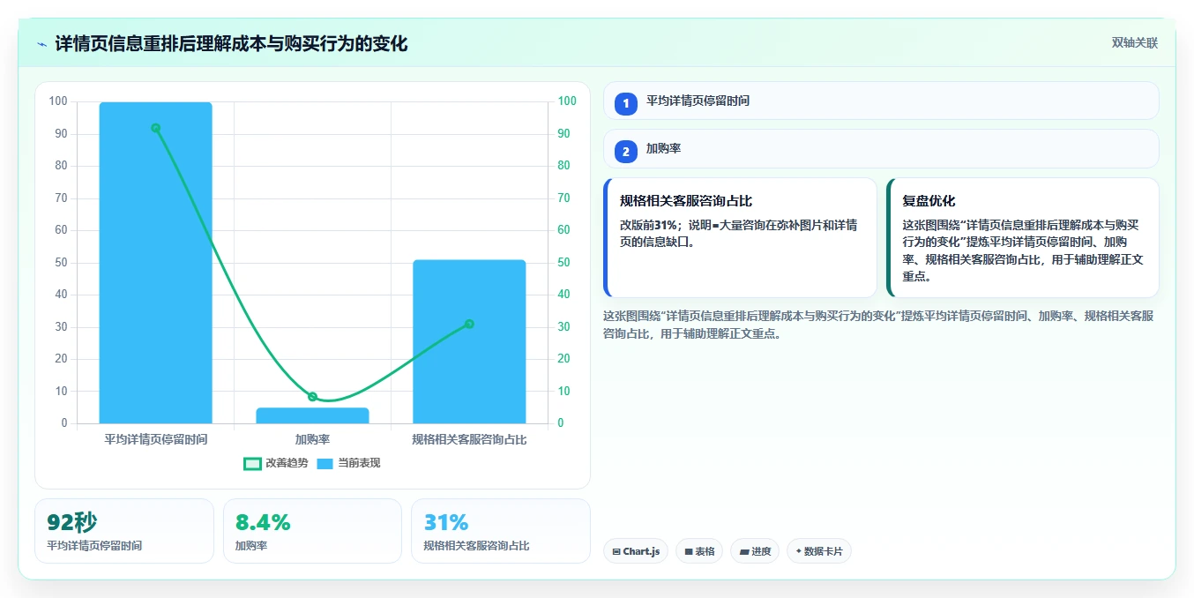1194x598 pixels.
Task: Click the 双轴关联 label in the header
Action: (1134, 42)
